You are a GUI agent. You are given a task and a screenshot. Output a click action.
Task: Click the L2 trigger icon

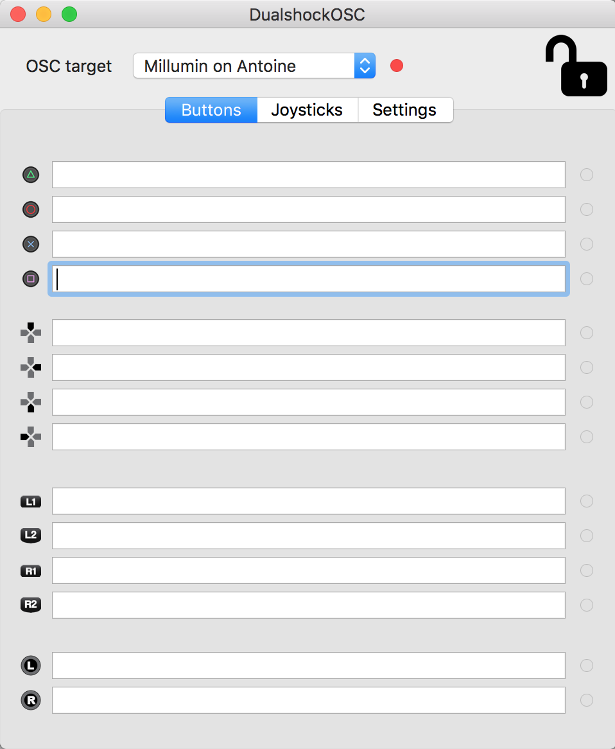pos(31,536)
